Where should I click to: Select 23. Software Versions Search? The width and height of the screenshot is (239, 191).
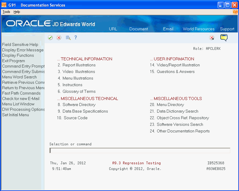pyautogui.click(x=176, y=125)
